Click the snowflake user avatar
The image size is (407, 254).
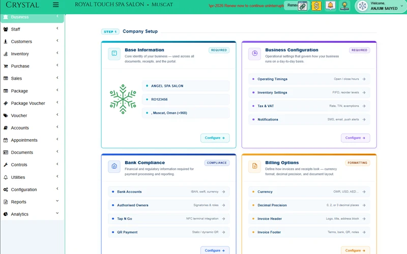[363, 6]
